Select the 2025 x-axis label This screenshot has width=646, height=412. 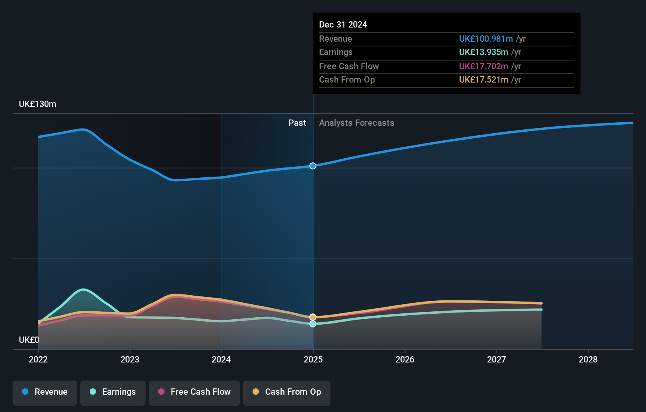tap(313, 359)
